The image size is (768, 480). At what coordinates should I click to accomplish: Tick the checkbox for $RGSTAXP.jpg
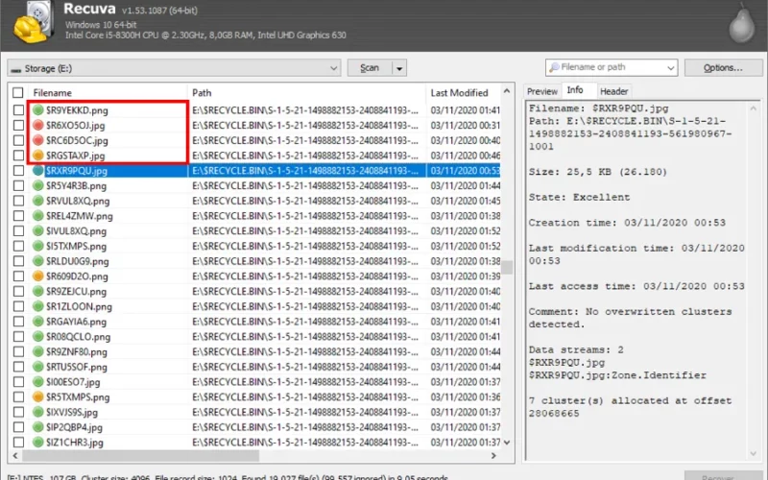18,156
